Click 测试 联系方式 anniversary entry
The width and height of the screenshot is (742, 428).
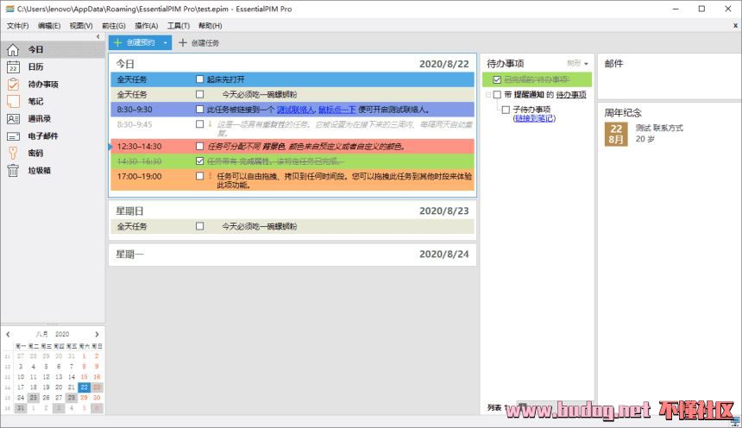(x=659, y=128)
